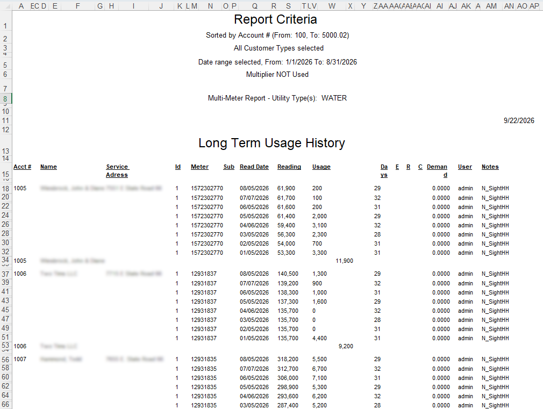The width and height of the screenshot is (543, 409).
Task: Click reading 61,900 cell
Action: pos(286,189)
